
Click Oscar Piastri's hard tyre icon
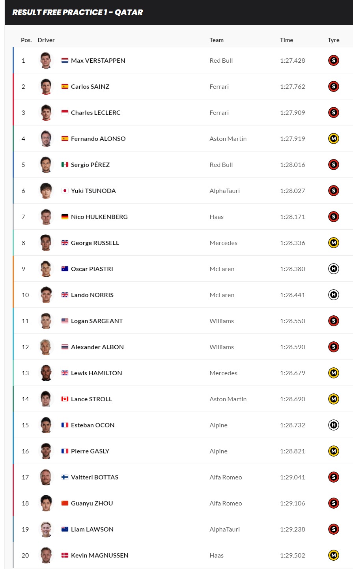pyautogui.click(x=334, y=269)
